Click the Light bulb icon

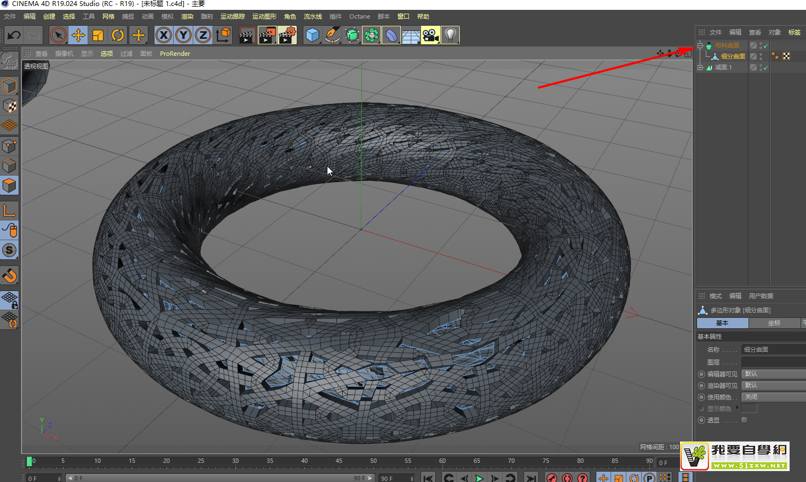(x=450, y=36)
